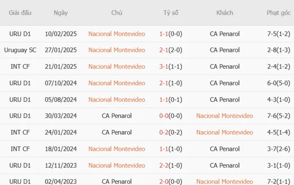Click the Uruguay SC league label

(x=20, y=50)
